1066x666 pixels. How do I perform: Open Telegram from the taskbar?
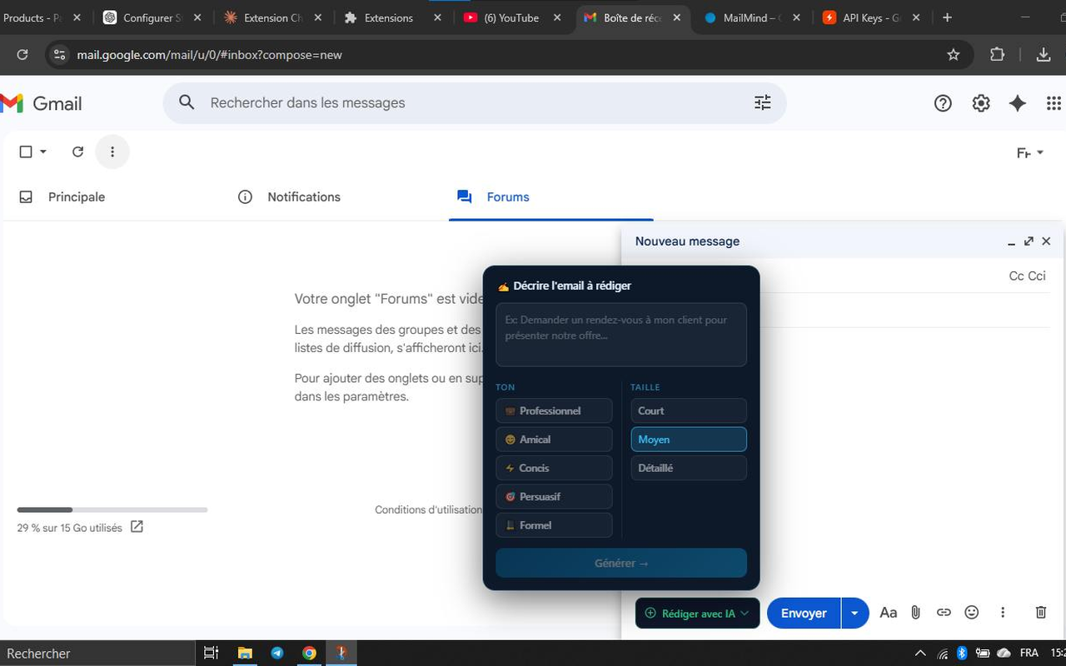click(x=277, y=654)
